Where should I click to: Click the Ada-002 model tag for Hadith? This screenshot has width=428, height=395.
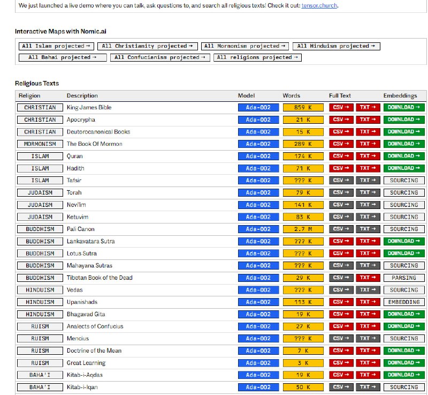[258, 168]
